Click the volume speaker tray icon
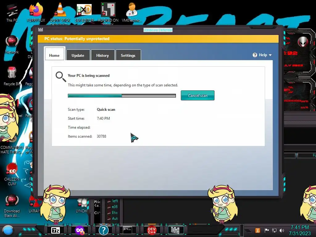This screenshot has height=237, width=316. [282, 230]
